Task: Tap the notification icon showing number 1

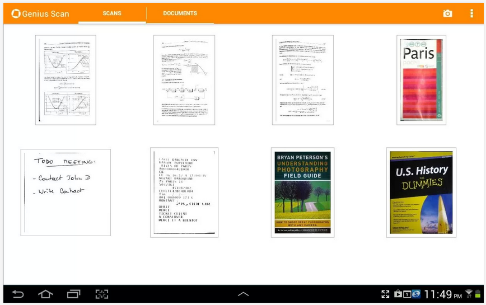Action: click(407, 294)
